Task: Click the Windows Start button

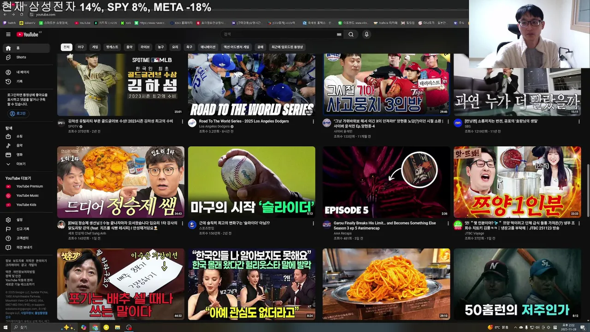Action: point(6,327)
